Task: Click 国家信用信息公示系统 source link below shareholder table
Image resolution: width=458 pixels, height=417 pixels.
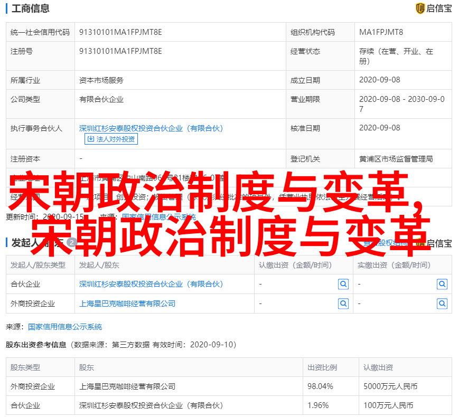Action: coord(65,327)
